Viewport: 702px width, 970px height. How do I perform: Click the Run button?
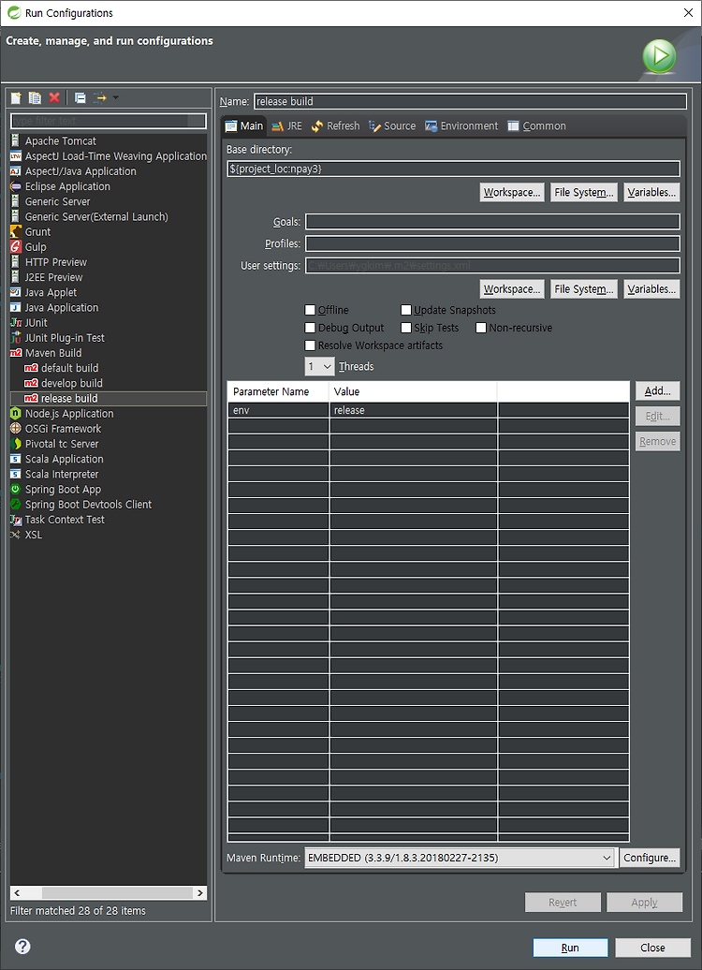tap(570, 948)
